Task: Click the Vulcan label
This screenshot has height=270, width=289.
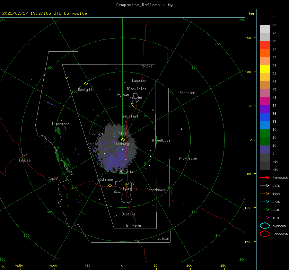Action: point(163,239)
